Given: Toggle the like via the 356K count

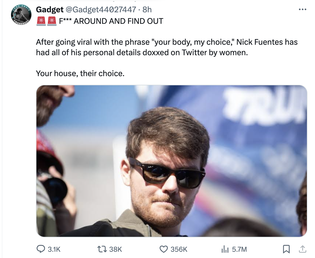Looking at the screenshot, I should point(179,250).
